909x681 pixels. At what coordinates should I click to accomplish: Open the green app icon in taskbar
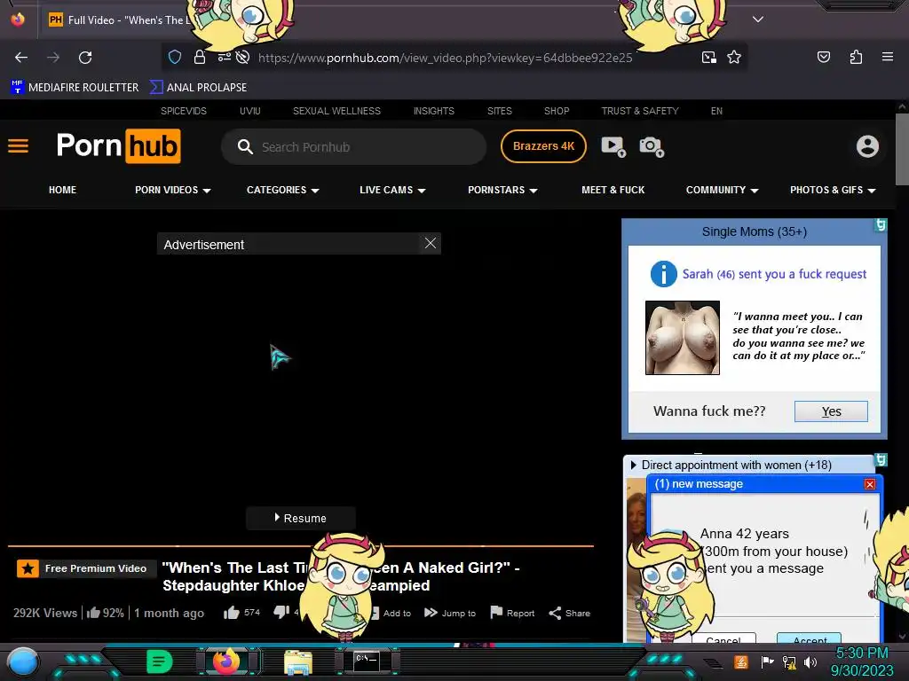160,661
